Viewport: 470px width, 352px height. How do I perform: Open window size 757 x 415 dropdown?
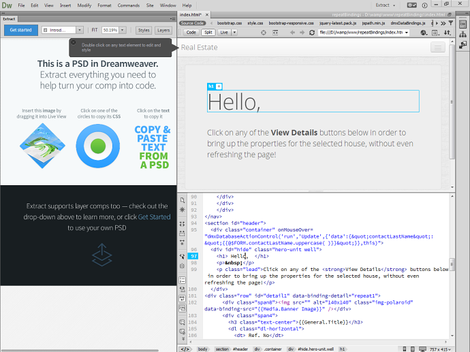[x=440, y=349]
